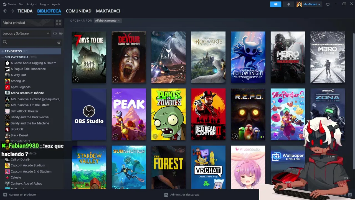Open the MaxTadaci account dropdown
This screenshot has width=355, height=200.
pos(312,4)
